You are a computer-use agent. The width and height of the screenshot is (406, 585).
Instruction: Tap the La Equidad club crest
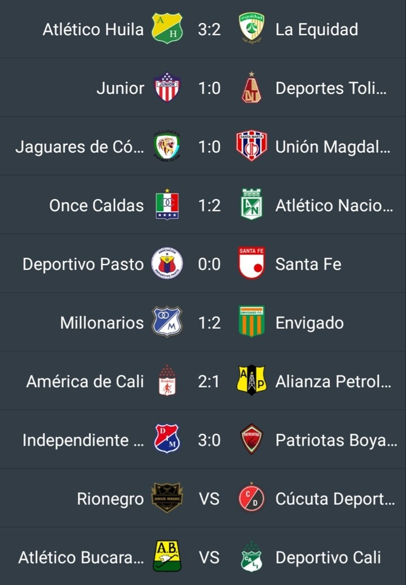251,28
